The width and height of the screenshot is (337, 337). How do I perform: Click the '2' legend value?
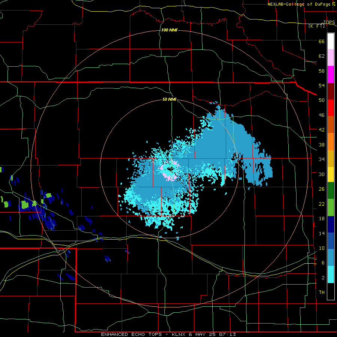point(323,278)
